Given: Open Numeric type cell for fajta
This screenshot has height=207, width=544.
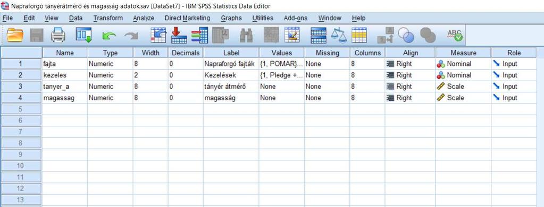Looking at the screenshot, I should click(x=110, y=64).
